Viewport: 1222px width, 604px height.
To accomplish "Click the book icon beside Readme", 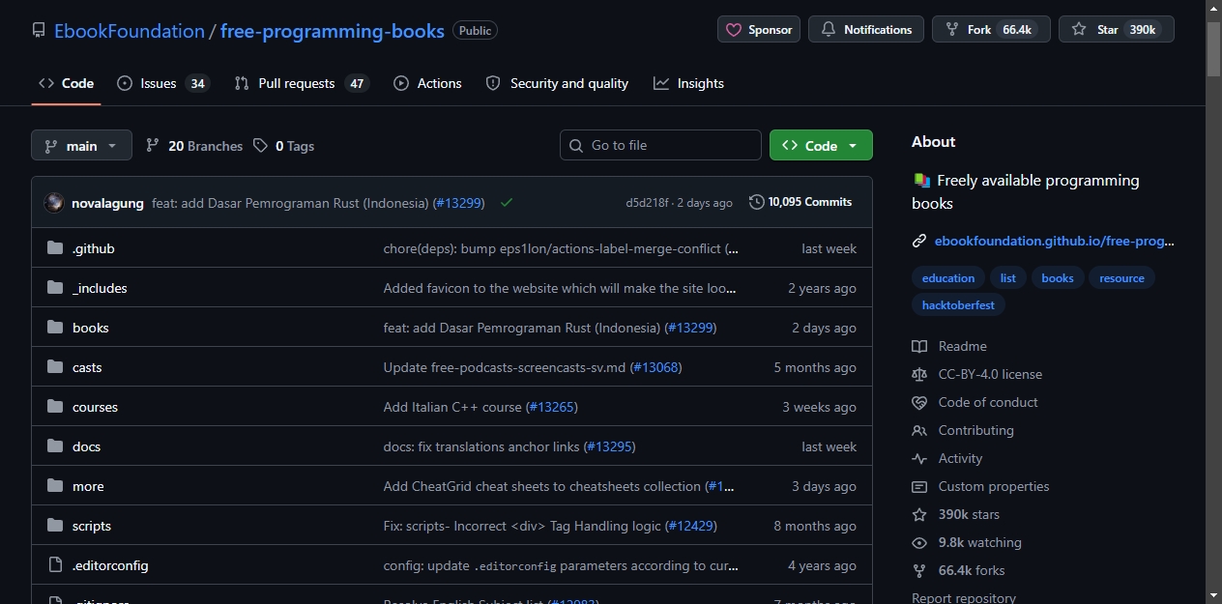I will pyautogui.click(x=919, y=346).
